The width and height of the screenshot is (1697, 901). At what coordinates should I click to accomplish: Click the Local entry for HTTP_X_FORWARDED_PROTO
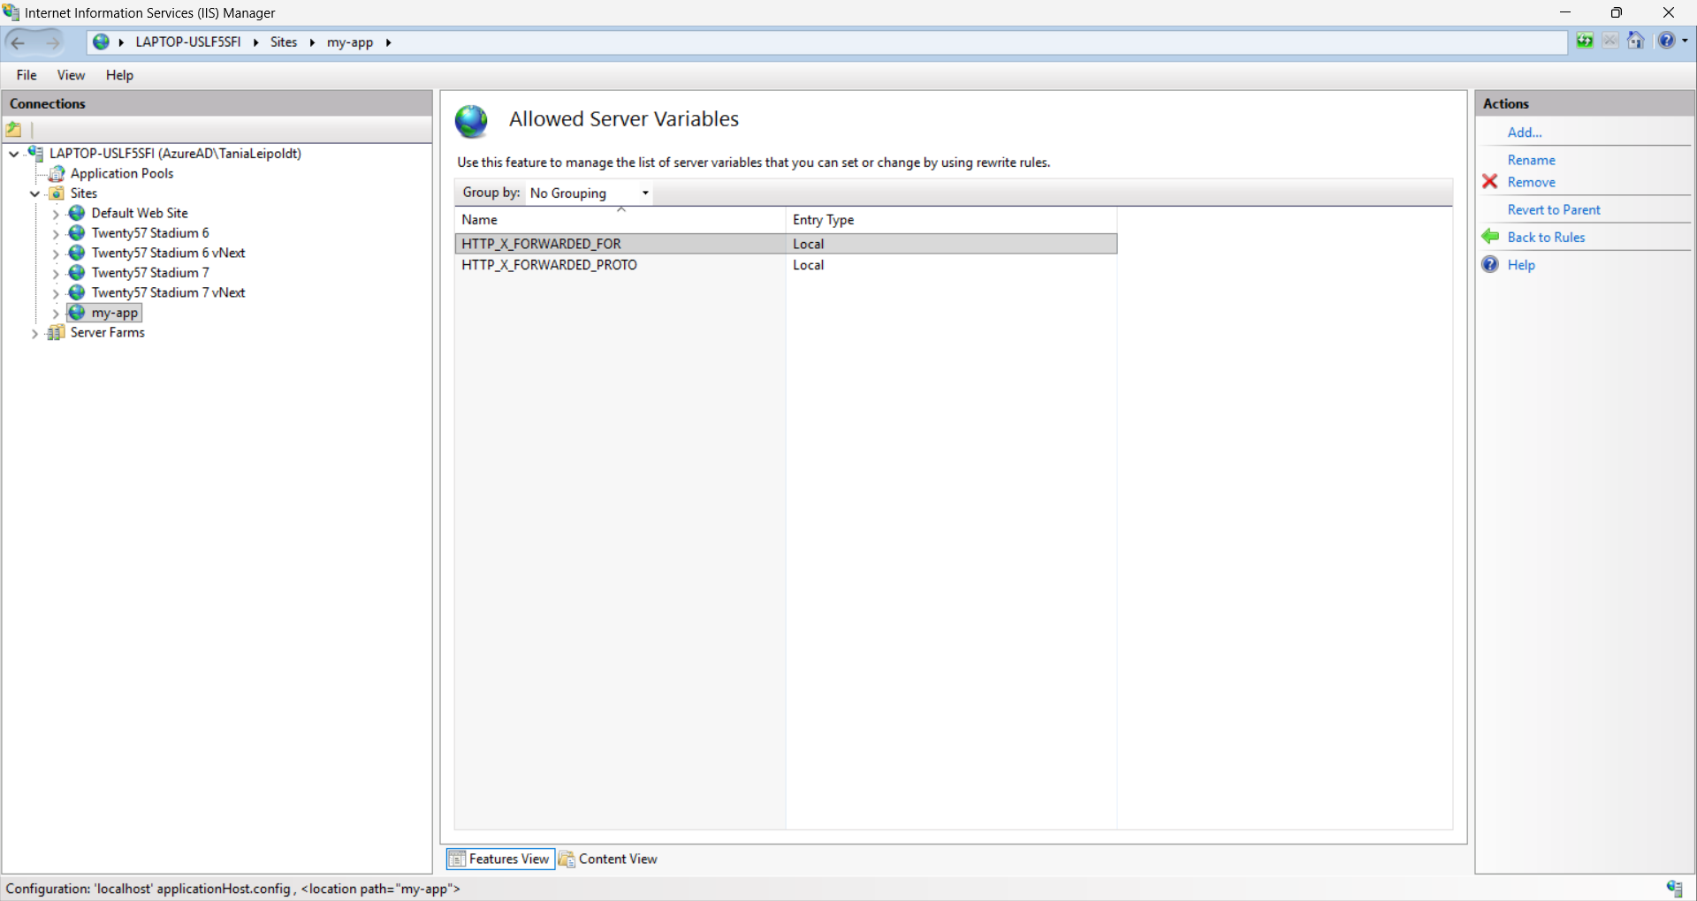pyautogui.click(x=808, y=265)
